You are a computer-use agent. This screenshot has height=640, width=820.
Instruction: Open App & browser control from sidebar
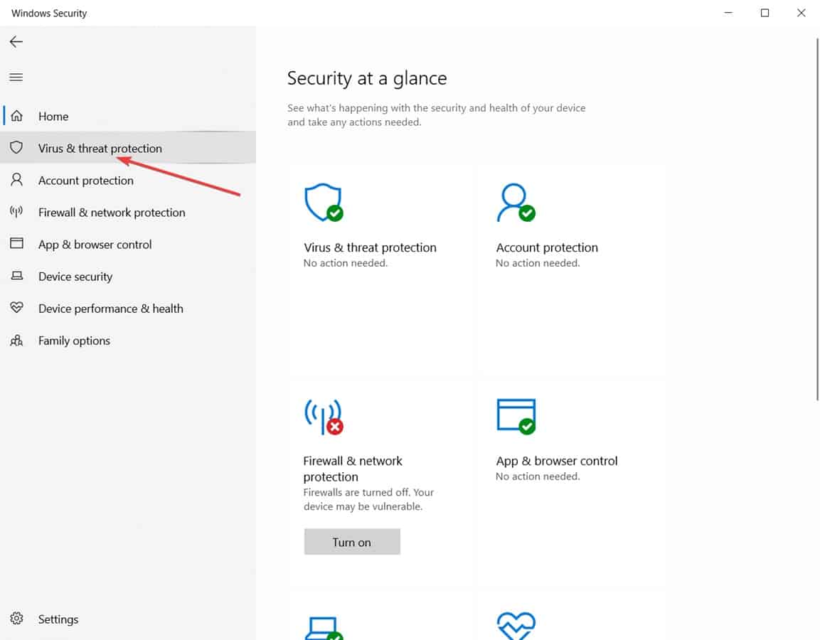coord(128,244)
